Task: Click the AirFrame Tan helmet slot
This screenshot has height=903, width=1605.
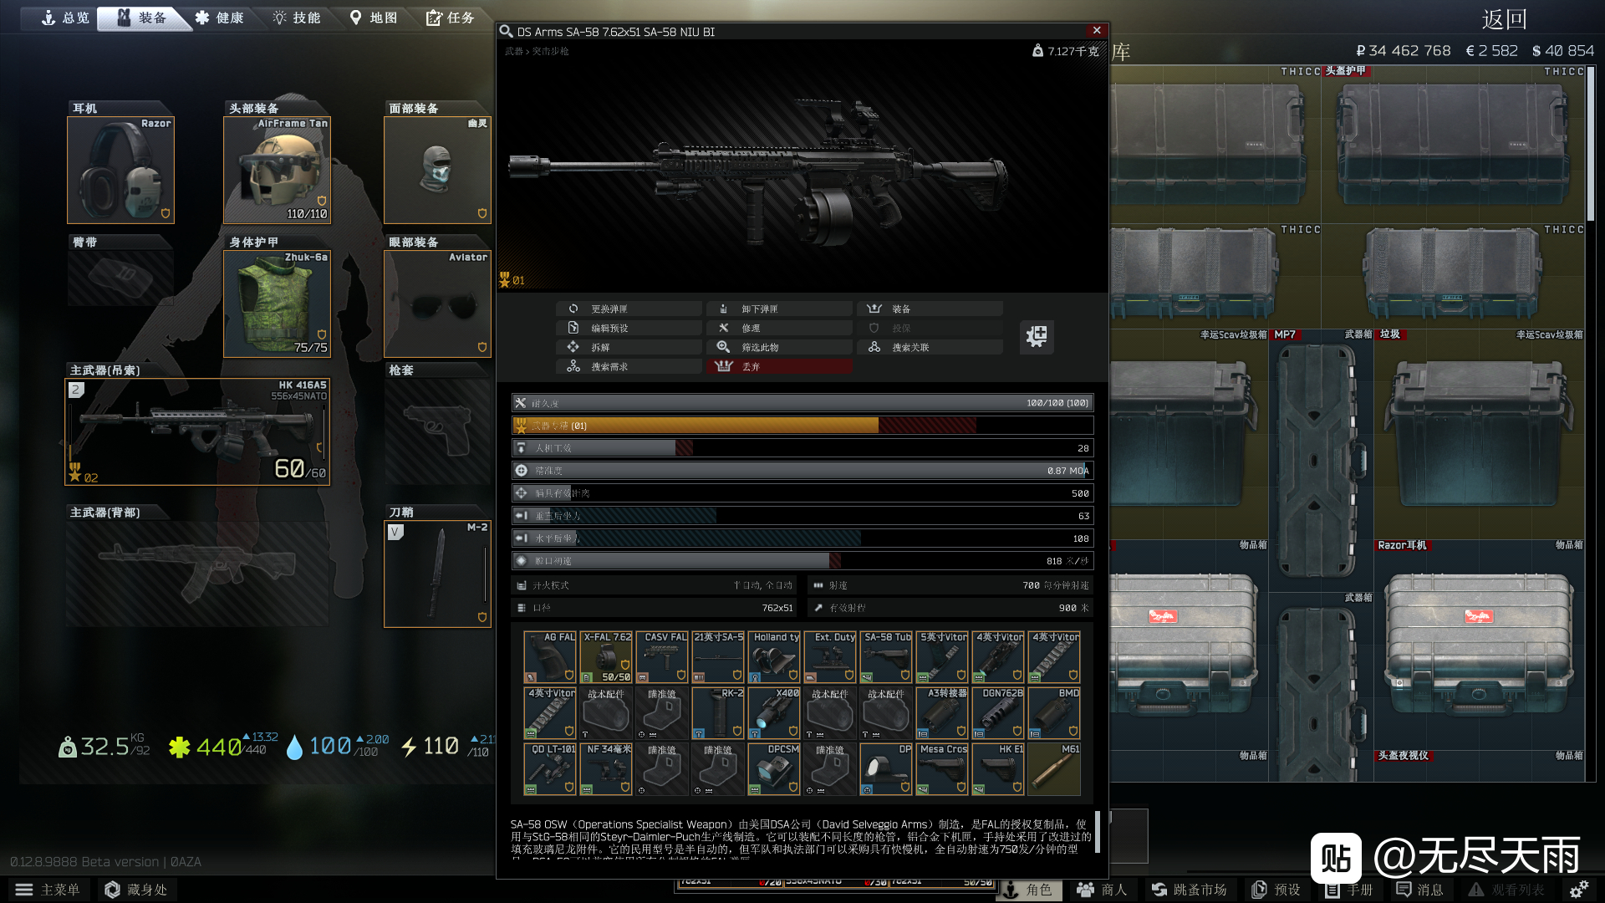Action: click(x=277, y=170)
